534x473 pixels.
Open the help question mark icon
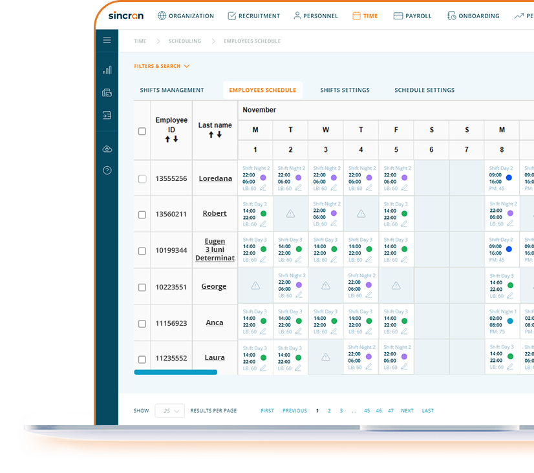[x=107, y=171]
